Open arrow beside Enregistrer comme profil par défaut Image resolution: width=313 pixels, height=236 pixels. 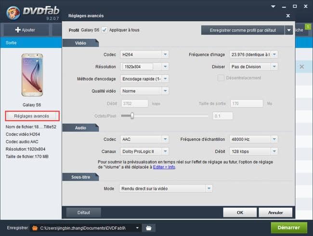click(288, 30)
